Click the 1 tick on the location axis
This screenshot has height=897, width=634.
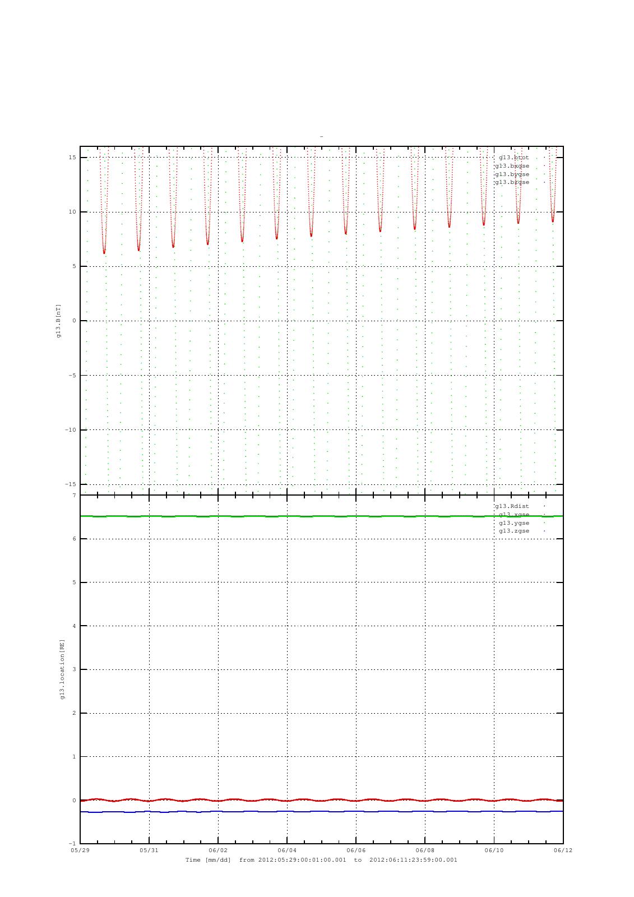tap(74, 757)
